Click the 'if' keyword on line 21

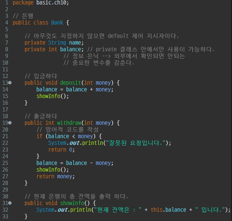[39, 136]
